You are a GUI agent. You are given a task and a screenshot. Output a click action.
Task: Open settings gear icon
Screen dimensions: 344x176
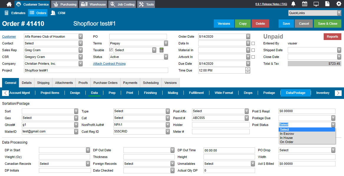pos(339,4)
